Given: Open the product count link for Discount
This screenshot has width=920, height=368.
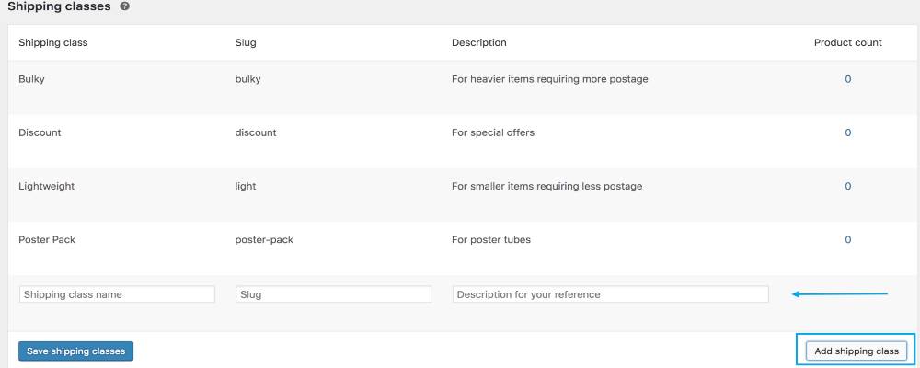Looking at the screenshot, I should click(847, 132).
